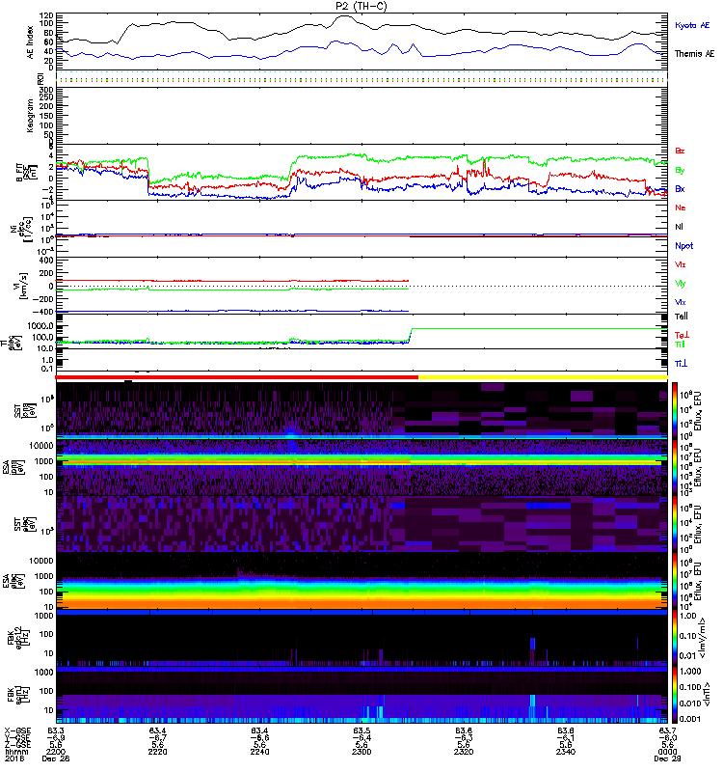
Task: Click the yellow segment of the mode bar
Action: [x=543, y=377]
